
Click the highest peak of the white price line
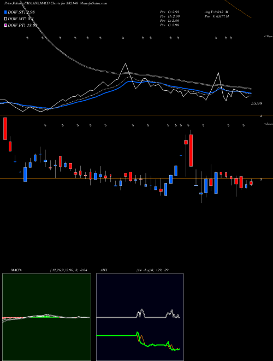[126, 64]
